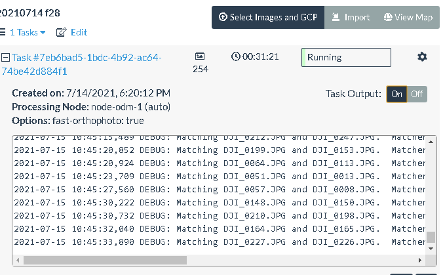This screenshot has width=443, height=275.
Task: Collapse the task with the minus icon
Action: [x=5, y=58]
